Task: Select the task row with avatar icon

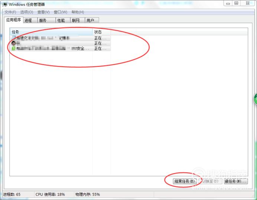Action: tap(61, 43)
